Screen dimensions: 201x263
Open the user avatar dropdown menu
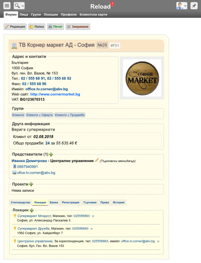click(182, 6)
